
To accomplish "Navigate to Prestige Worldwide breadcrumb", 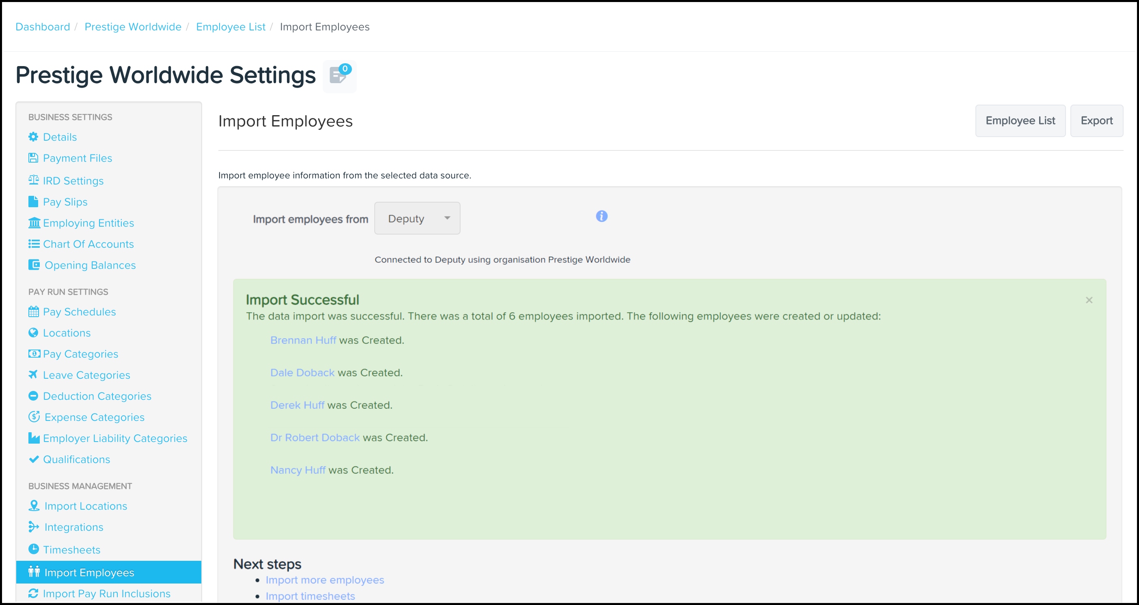I will click(133, 27).
